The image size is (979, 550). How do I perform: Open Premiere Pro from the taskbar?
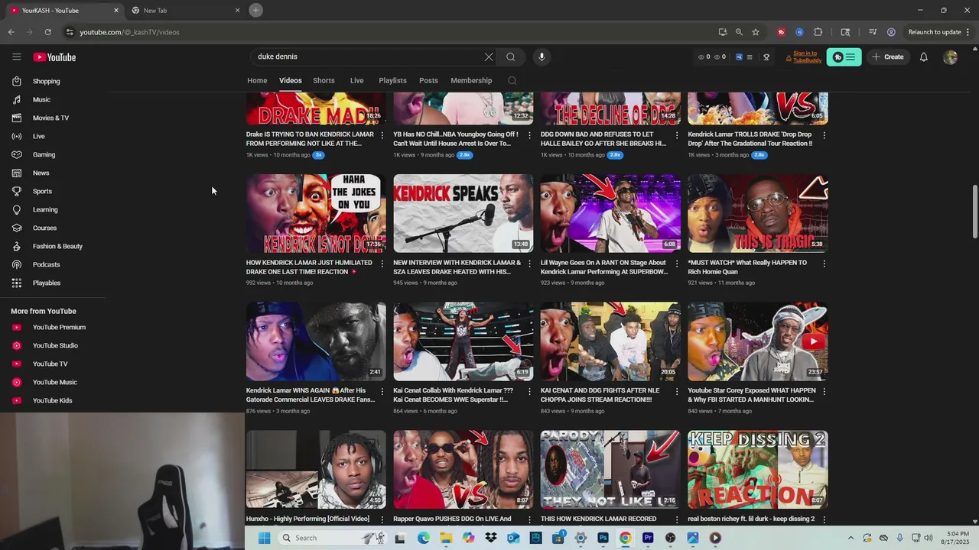[648, 538]
